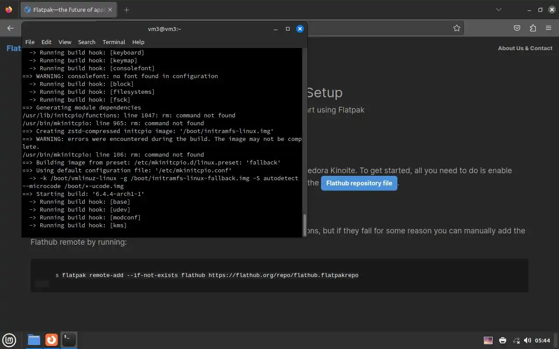Viewport: 559px width, 349px height.
Task: Click the terminal title vm3@vm3:~
Action: pyautogui.click(x=164, y=29)
